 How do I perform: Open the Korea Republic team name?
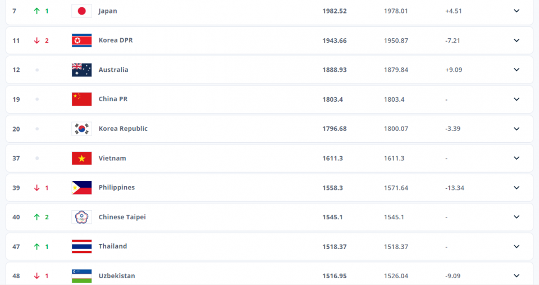click(x=123, y=129)
